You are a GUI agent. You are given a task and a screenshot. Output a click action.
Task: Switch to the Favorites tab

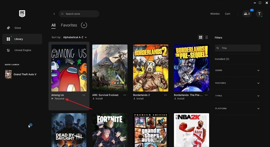(69, 25)
